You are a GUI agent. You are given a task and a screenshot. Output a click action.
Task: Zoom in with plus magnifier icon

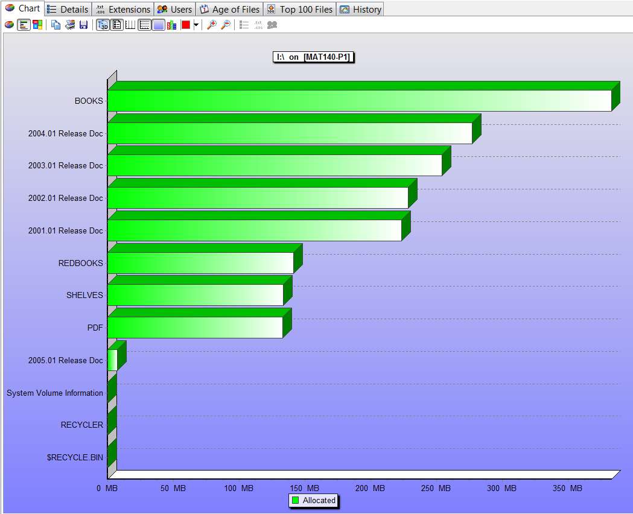coord(211,25)
